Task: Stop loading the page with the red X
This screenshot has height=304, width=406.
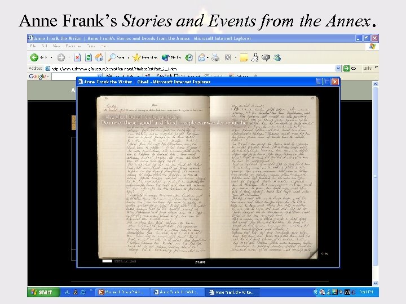Action: tap(77, 57)
